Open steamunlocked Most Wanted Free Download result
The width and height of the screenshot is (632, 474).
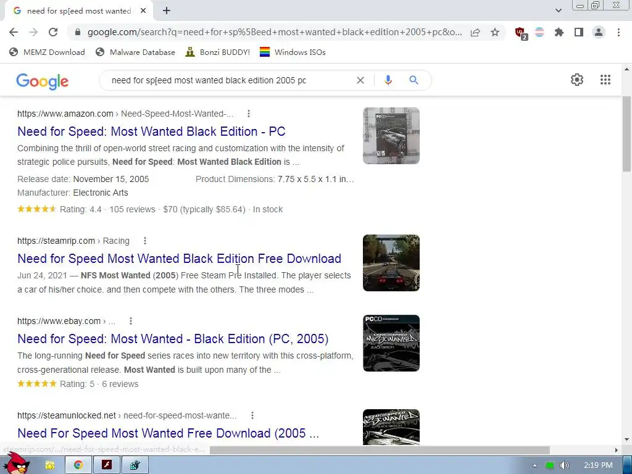click(x=168, y=433)
